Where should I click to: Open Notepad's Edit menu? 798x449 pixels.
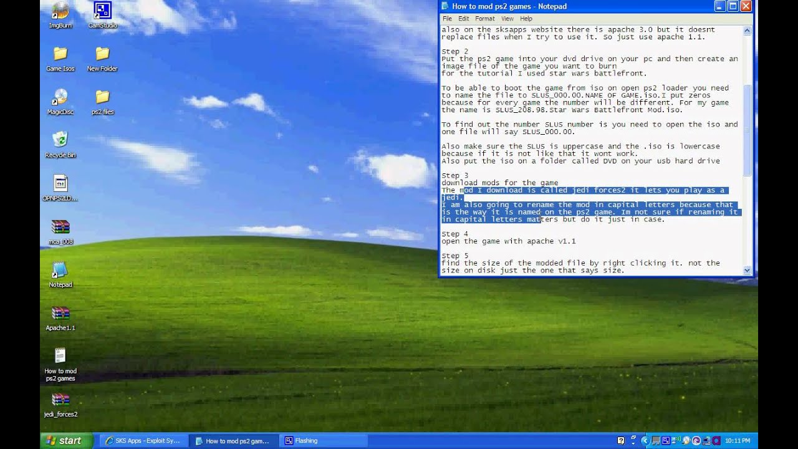coord(463,19)
